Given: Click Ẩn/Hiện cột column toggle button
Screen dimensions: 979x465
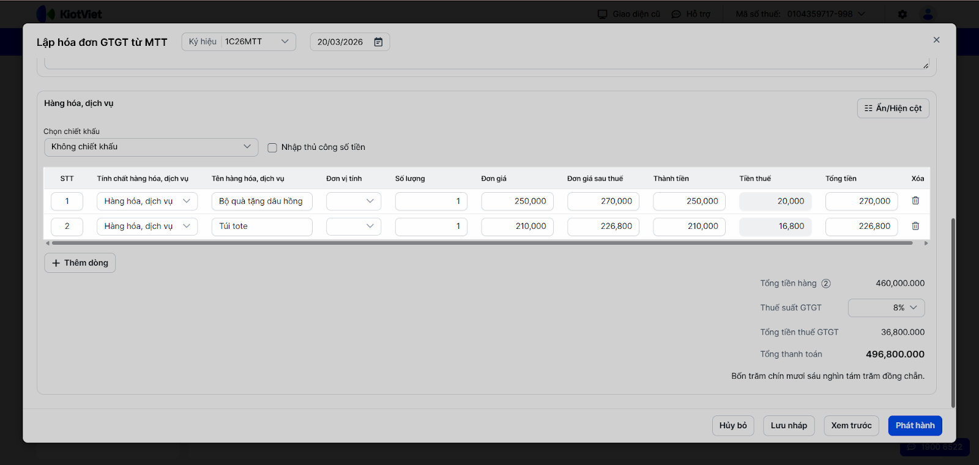Looking at the screenshot, I should [893, 108].
